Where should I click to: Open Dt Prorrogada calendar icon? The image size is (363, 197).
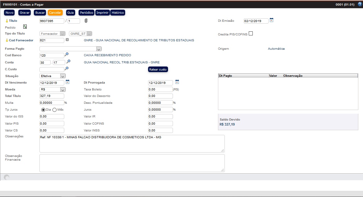click(177, 82)
